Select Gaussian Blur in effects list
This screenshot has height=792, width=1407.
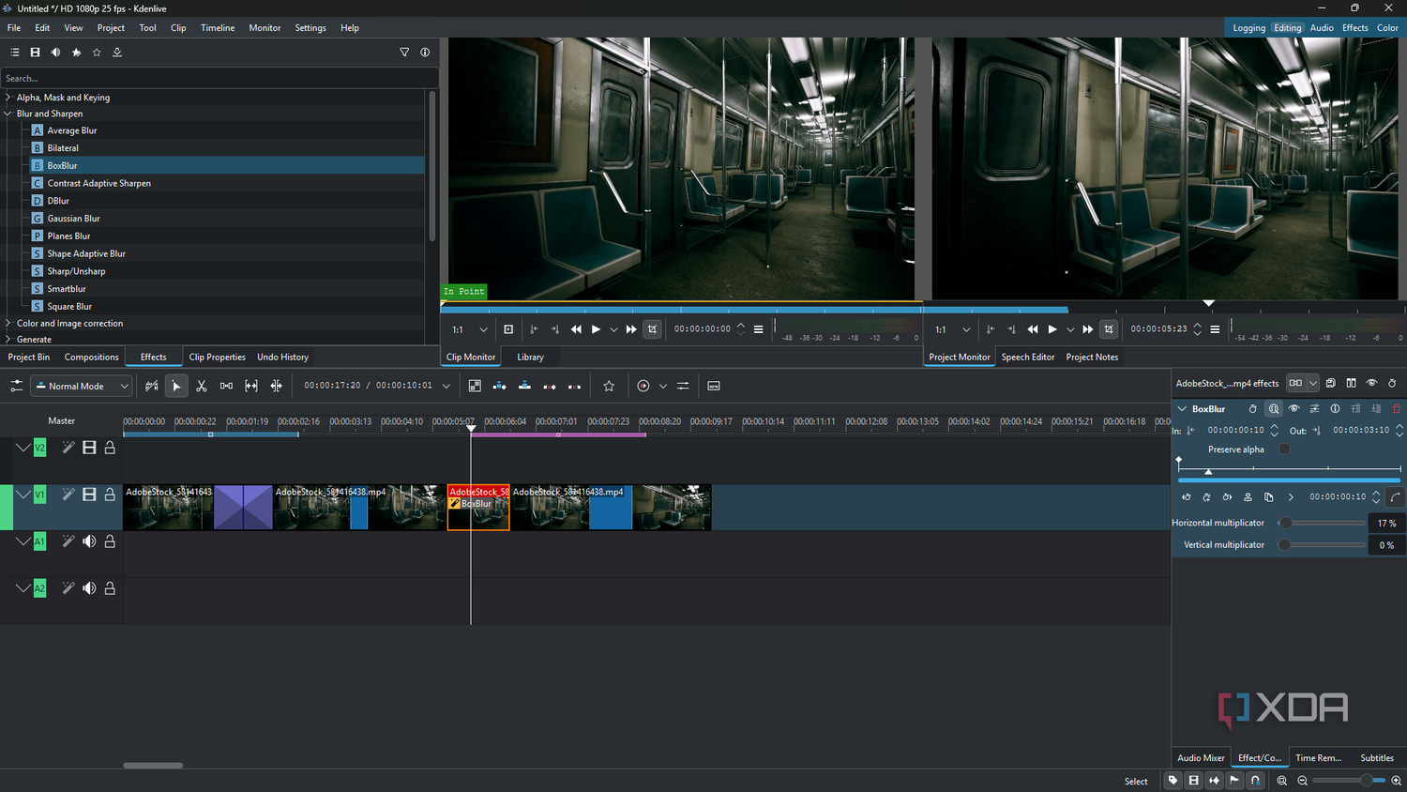click(x=73, y=219)
